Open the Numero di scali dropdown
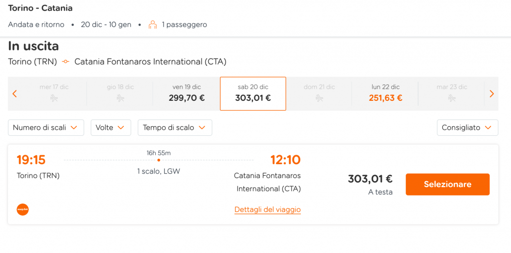511x253 pixels. [46, 127]
